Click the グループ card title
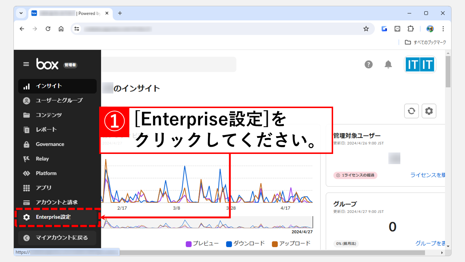Viewport: 465px width, 262px height. coord(345,204)
